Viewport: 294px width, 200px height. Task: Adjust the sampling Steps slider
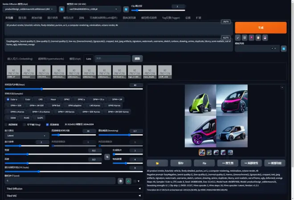tap(73, 89)
